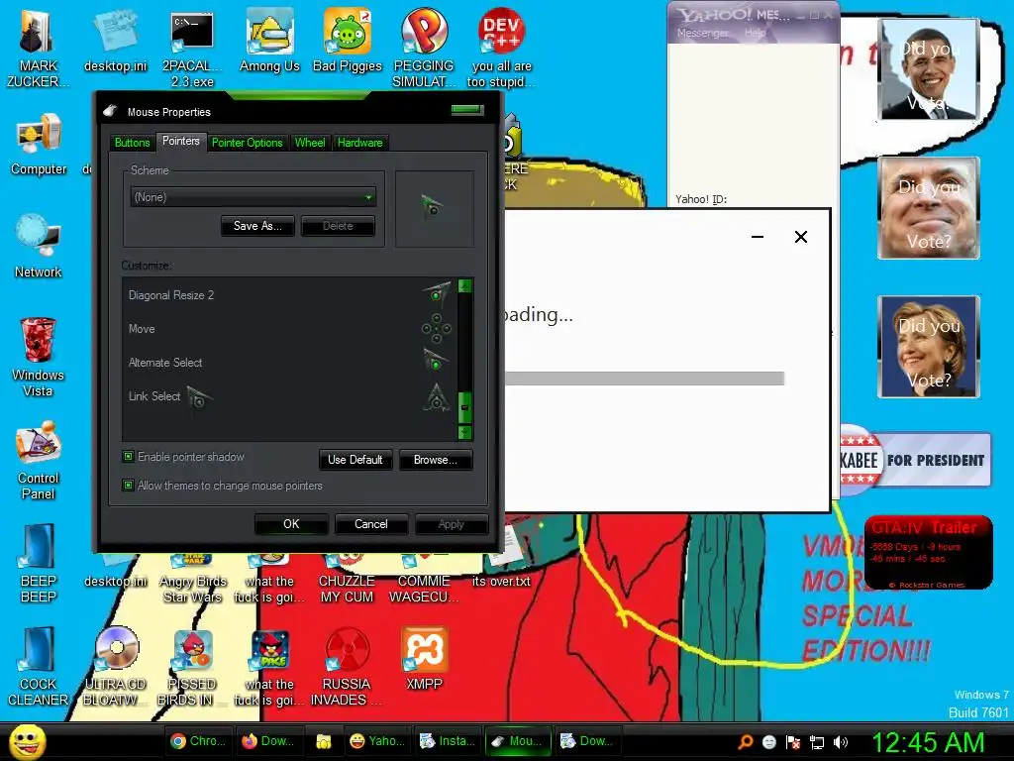Image resolution: width=1014 pixels, height=761 pixels.
Task: Click the Obama 'Did you Vote?' thumbnail
Action: coord(928,68)
